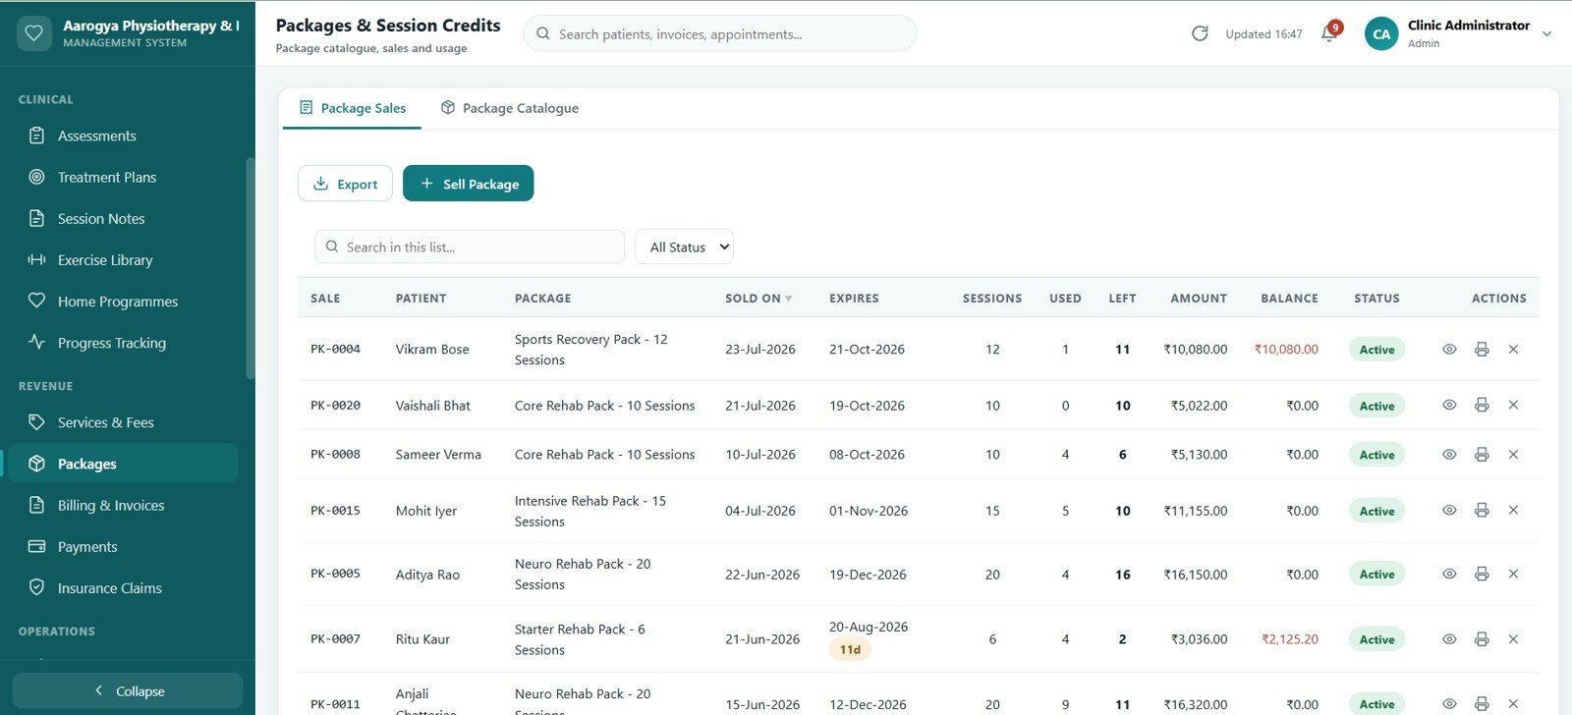Click the Export button
1572x715 pixels.
tap(345, 184)
